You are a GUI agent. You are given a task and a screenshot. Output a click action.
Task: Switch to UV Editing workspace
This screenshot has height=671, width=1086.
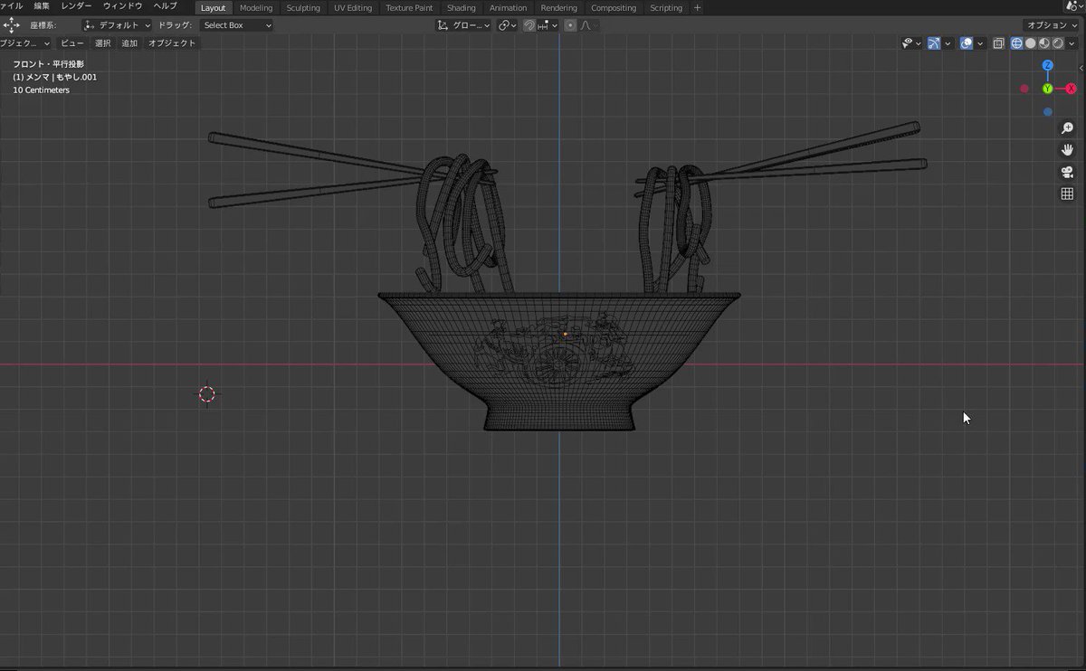(352, 7)
